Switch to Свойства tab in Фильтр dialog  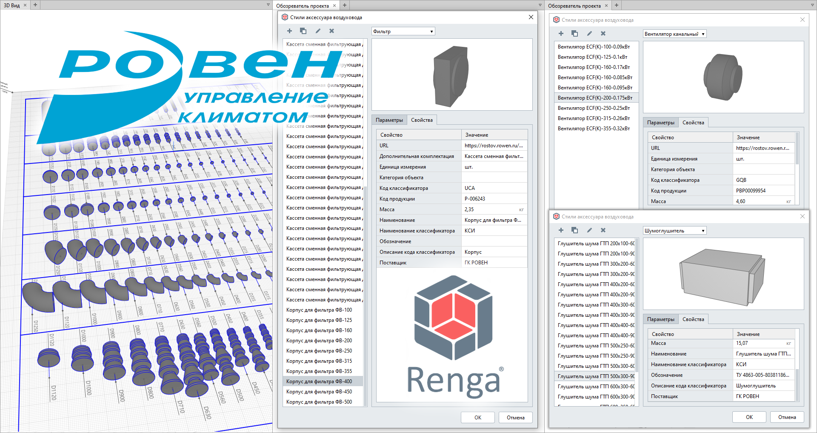[422, 120]
